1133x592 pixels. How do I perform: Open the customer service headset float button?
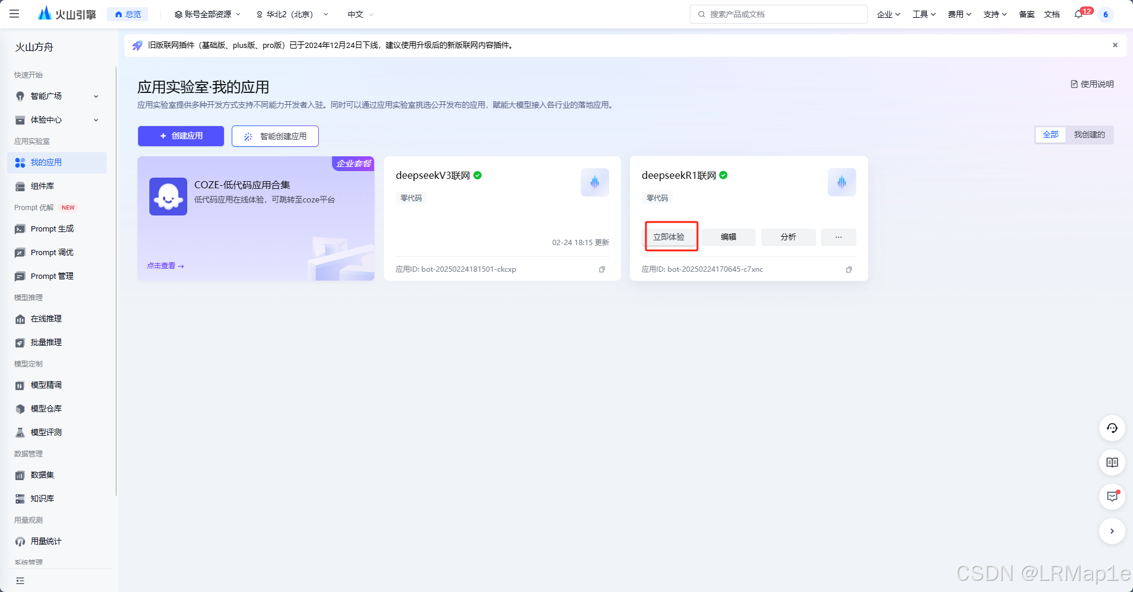1112,428
